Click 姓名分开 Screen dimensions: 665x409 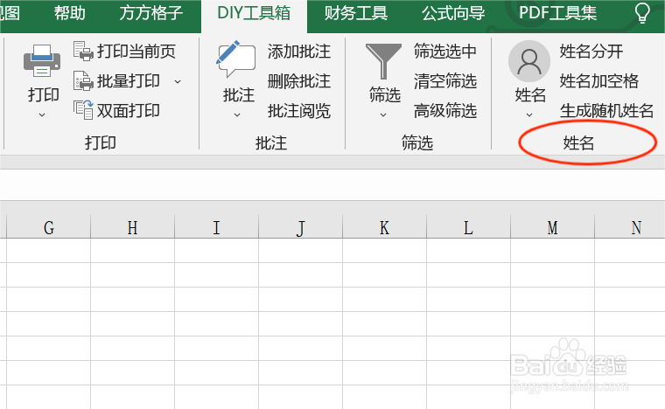pyautogui.click(x=591, y=52)
